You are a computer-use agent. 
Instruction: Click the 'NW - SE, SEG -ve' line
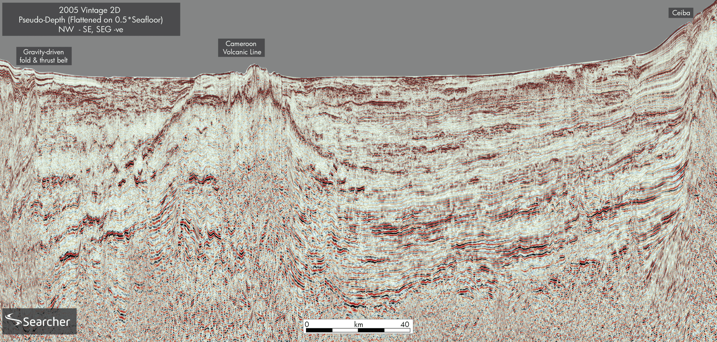91,29
